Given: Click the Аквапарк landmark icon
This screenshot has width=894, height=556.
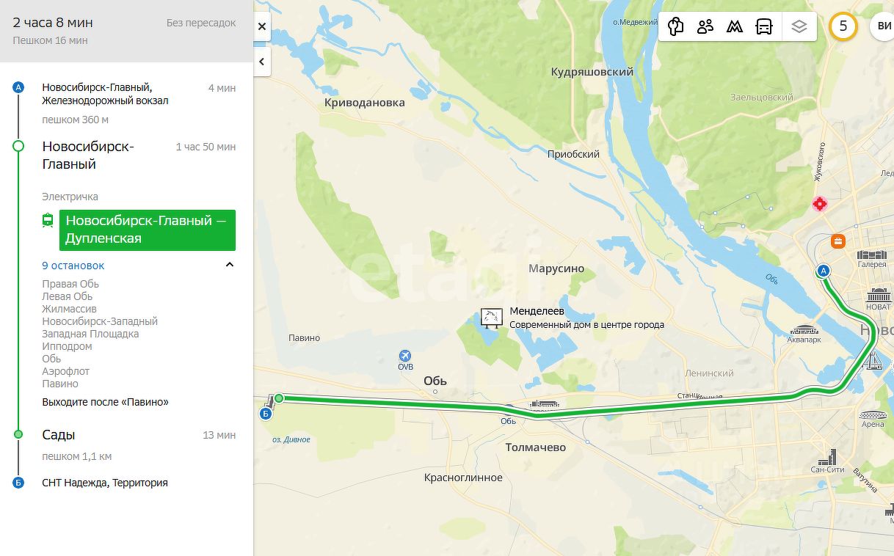Looking at the screenshot, I should (x=804, y=330).
